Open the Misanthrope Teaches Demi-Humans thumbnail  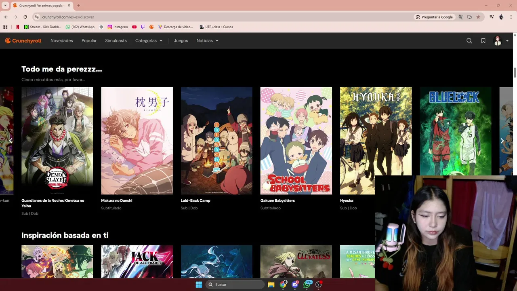coord(357,261)
